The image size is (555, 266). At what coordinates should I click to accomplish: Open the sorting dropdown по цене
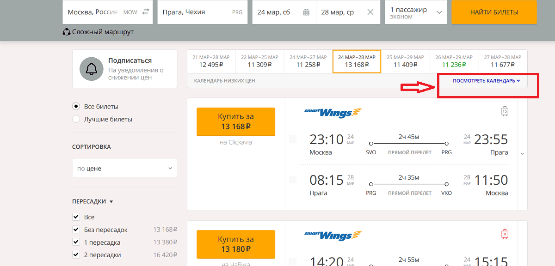(125, 168)
